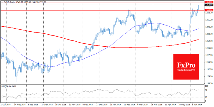
Task: Click the RSI 30 level label
Action: pyautogui.click(x=206, y=97)
